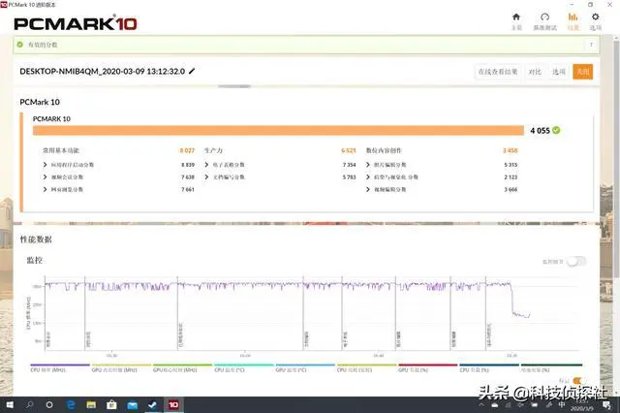Screen dimensions: 620x413
Task: Switch to the Results bar-chart tab
Action: point(573,17)
